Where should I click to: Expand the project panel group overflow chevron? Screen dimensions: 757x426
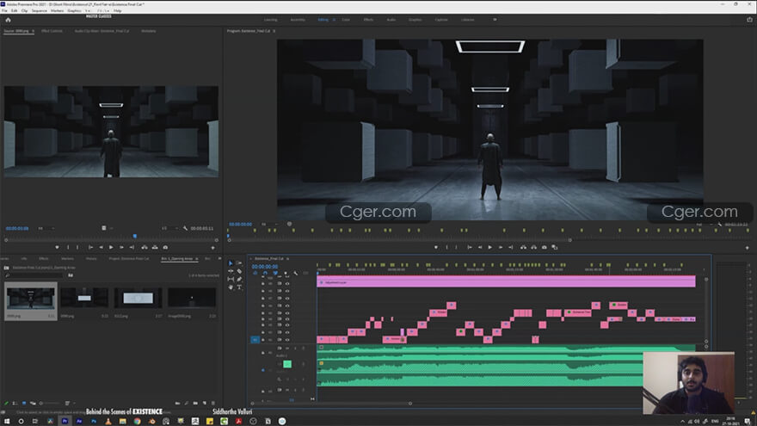tap(219, 259)
